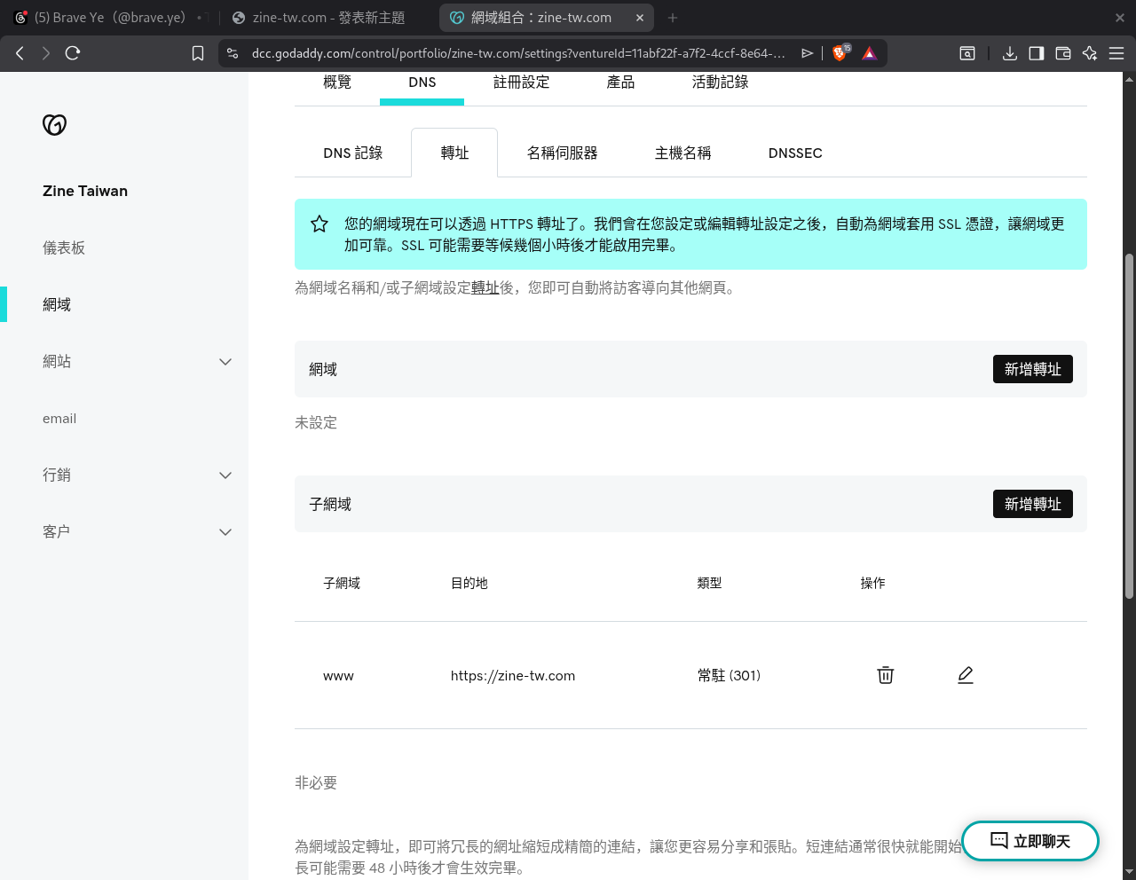1136x880 pixels.
Task: Open the Brave Wallet icon
Action: (x=1062, y=53)
